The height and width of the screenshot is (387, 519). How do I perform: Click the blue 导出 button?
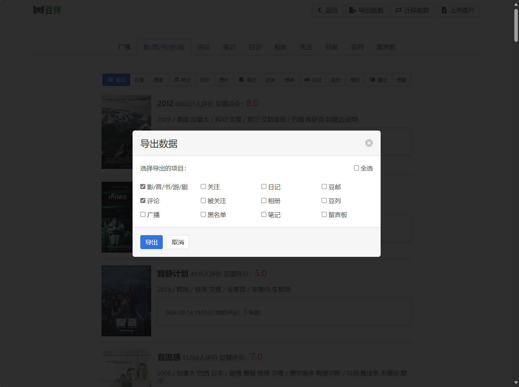(151, 242)
